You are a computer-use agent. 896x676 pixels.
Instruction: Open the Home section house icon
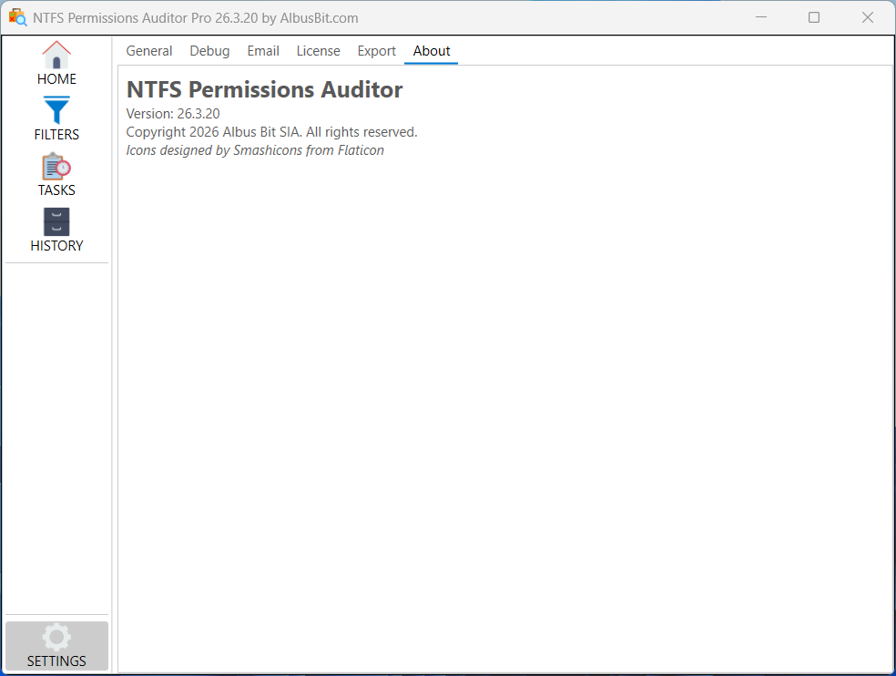(56, 55)
